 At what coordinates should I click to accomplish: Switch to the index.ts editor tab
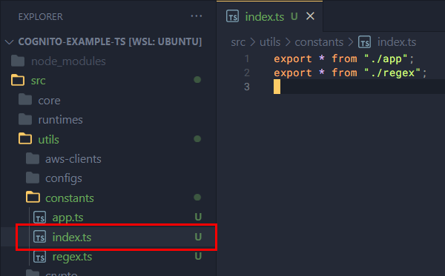270,16
